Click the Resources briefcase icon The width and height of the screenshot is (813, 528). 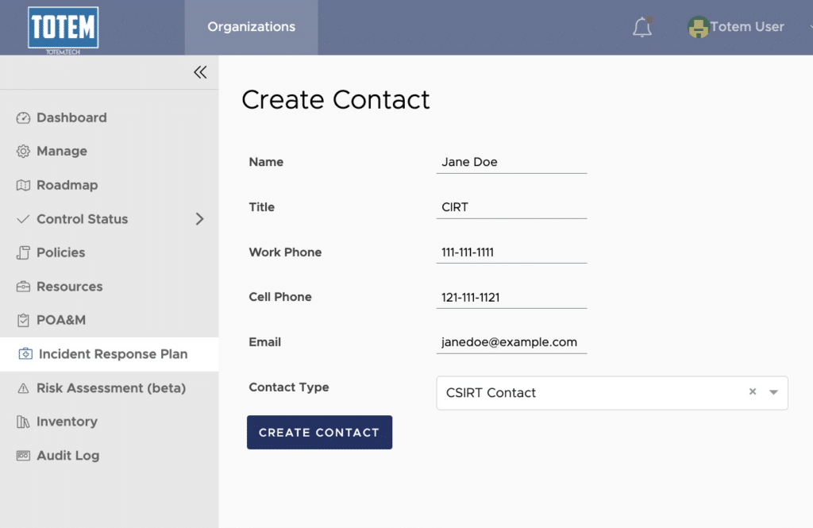pyautogui.click(x=23, y=287)
